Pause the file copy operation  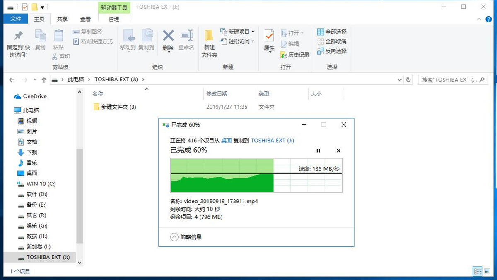pos(318,151)
